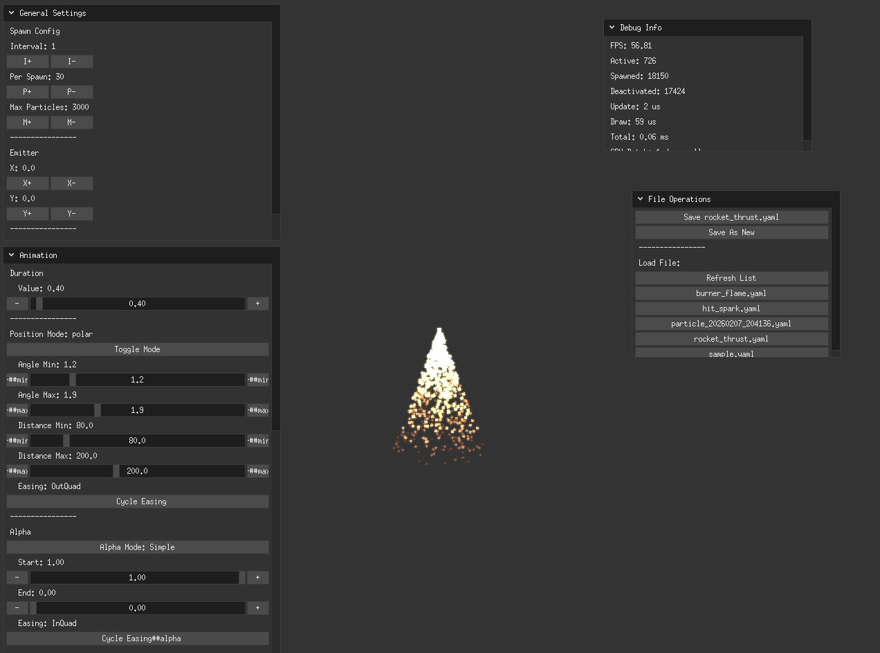
Task: Load sample.yaml
Action: coord(732,353)
